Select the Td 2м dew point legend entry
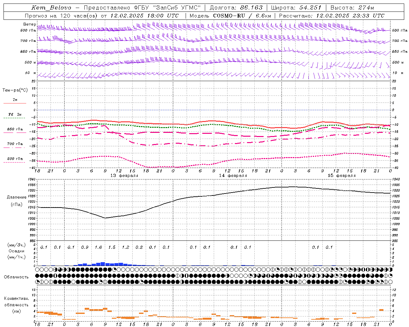 pyautogui.click(x=15, y=114)
